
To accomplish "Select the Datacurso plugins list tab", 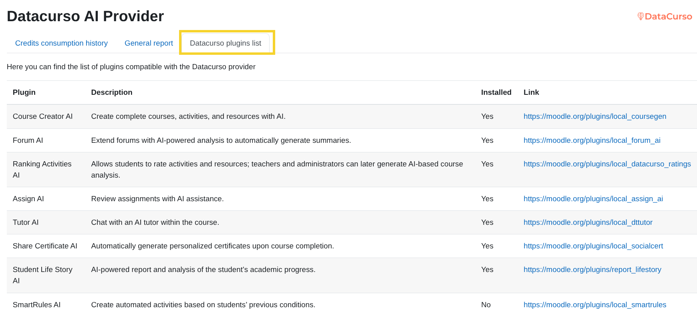I will point(226,43).
